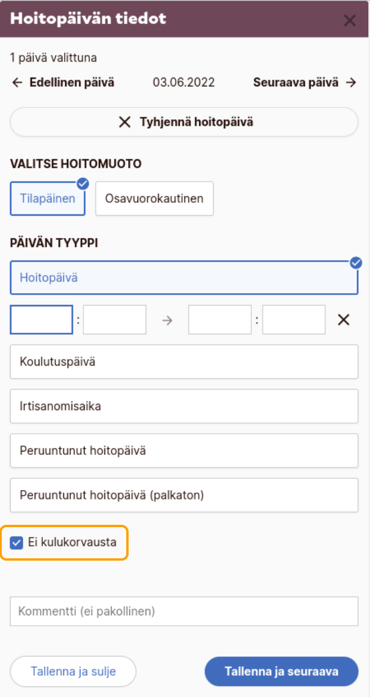This screenshot has height=697, width=370.
Task: Click the start minute input field
Action: 115,320
